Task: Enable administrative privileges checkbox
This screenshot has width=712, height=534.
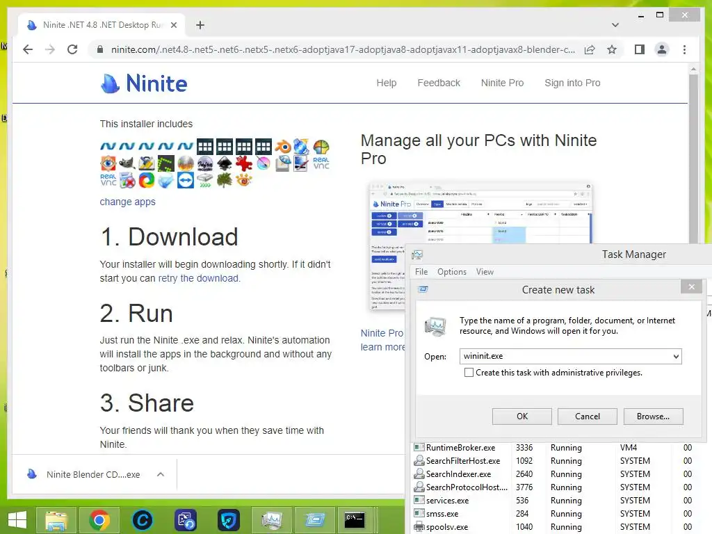Action: click(x=469, y=373)
